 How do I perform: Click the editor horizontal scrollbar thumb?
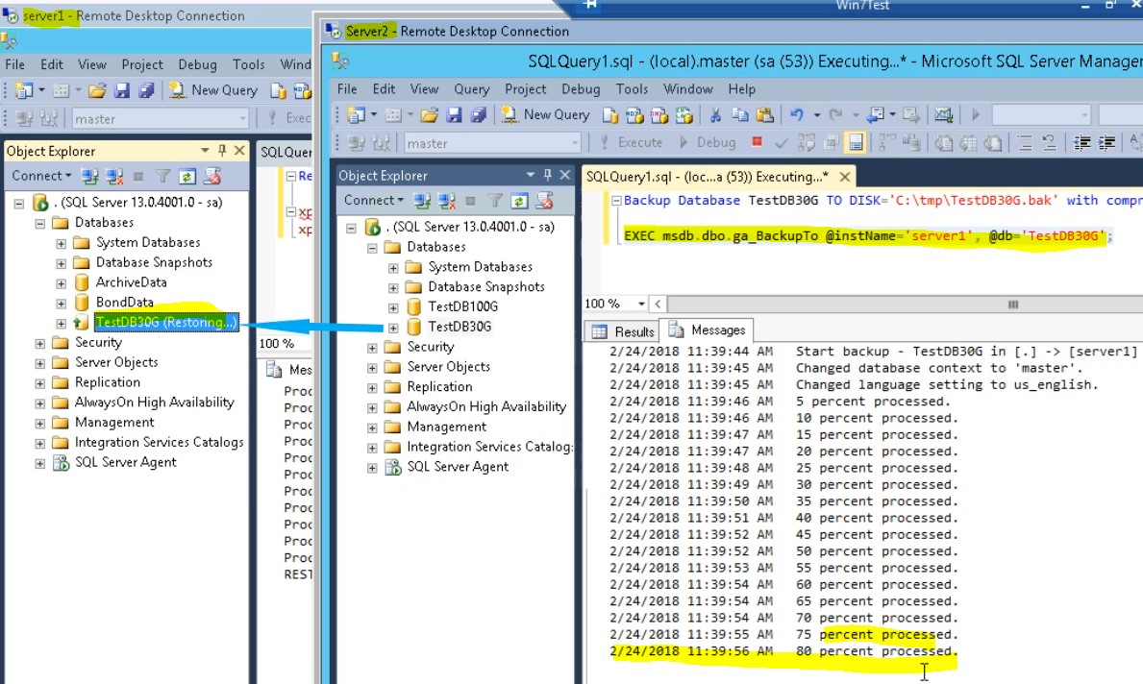(x=1011, y=304)
